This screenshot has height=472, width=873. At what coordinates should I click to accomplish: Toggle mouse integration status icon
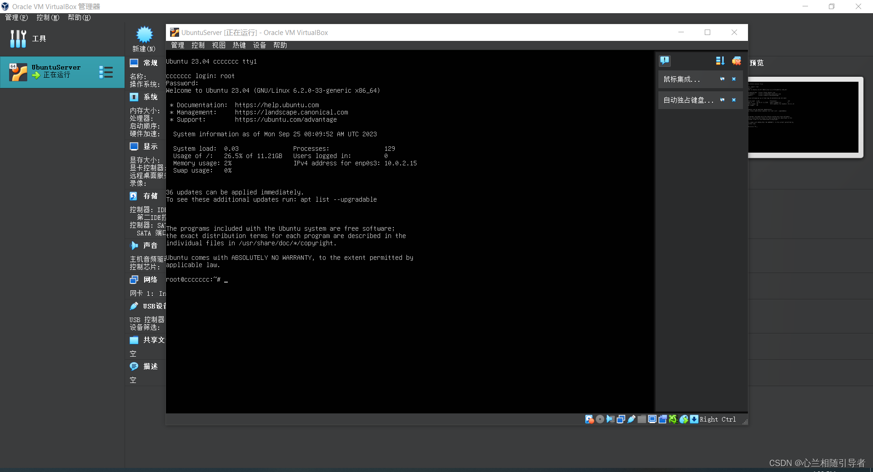click(x=684, y=419)
